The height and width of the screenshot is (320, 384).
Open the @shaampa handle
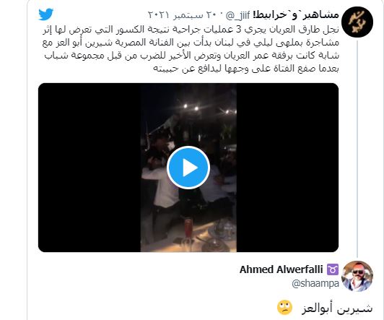click(x=315, y=283)
